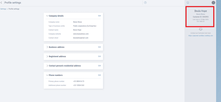
Task: Click the Beula Hope name in sidebar
Action: pos(201,11)
